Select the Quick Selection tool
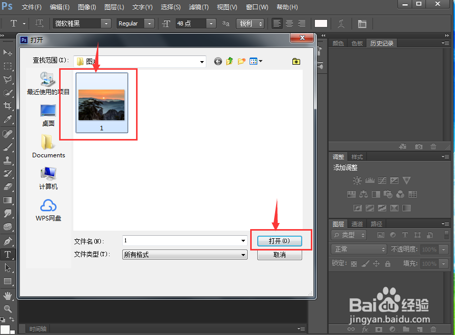The height and width of the screenshot is (335, 455). click(8, 93)
